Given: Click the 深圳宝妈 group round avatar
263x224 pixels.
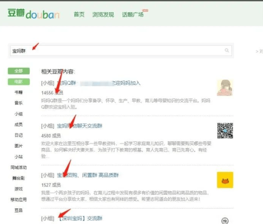Looking at the screenshot, I should coord(225,220).
